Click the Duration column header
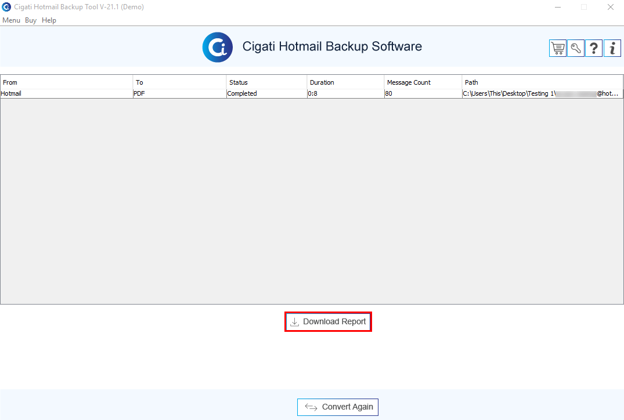Viewport: 624px width, 420px height. tap(345, 82)
